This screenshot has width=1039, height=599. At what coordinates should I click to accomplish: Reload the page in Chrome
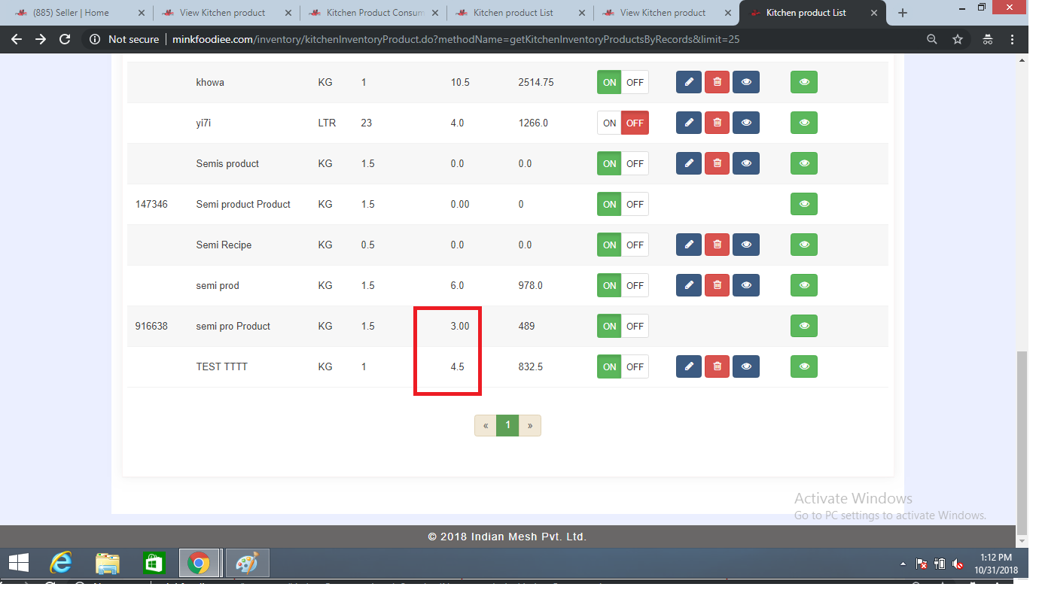tap(65, 39)
